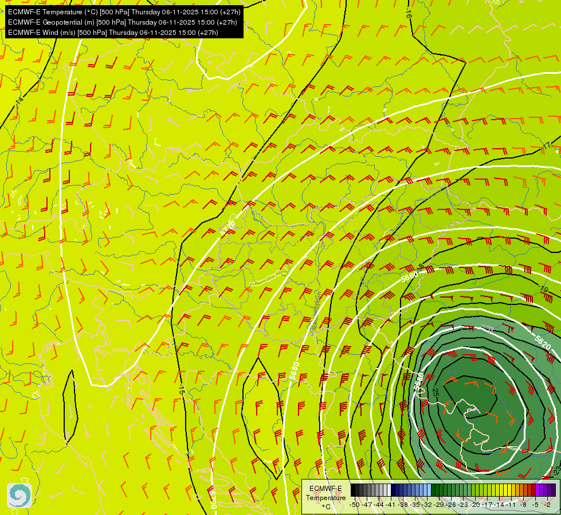Click the white '5620' geopotential contour label
The height and width of the screenshot is (515, 561).
543,342
